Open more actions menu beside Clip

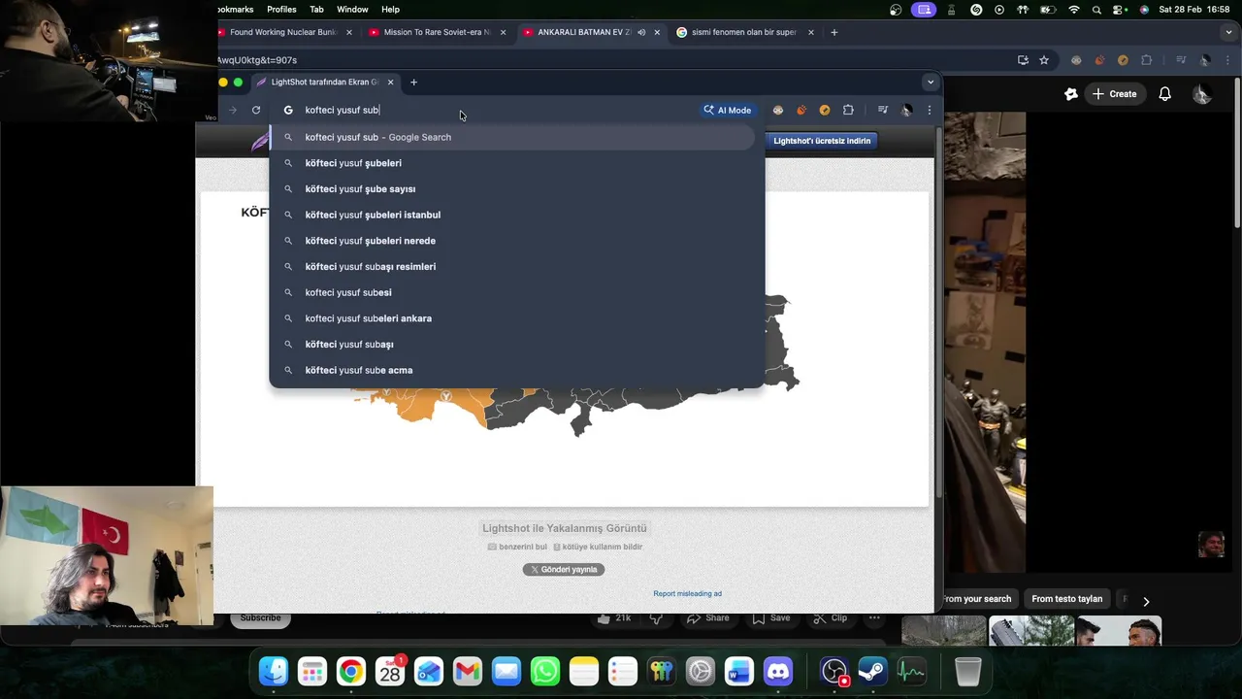coord(874,618)
